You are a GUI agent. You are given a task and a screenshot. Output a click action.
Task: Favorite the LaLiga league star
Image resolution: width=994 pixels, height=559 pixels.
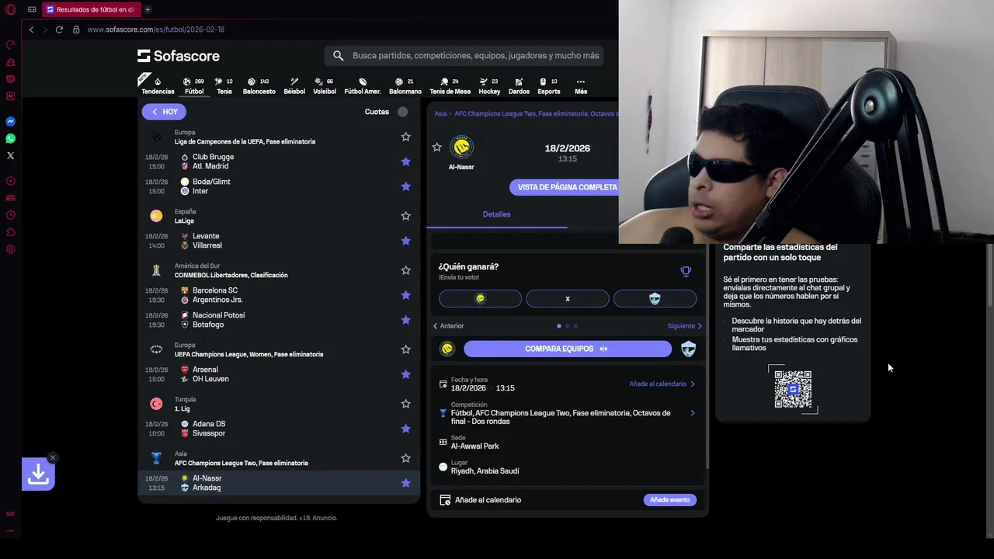(x=405, y=216)
